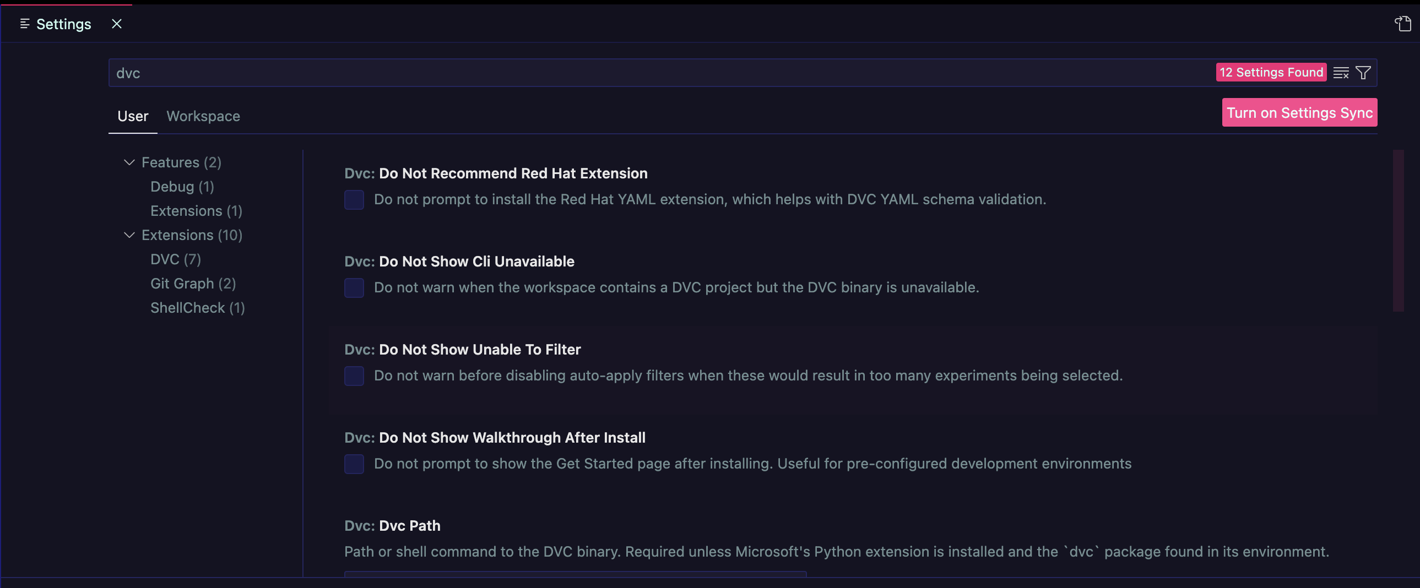
Task: Tick Do Not Show Walkthrough After Install
Action: [x=354, y=464]
